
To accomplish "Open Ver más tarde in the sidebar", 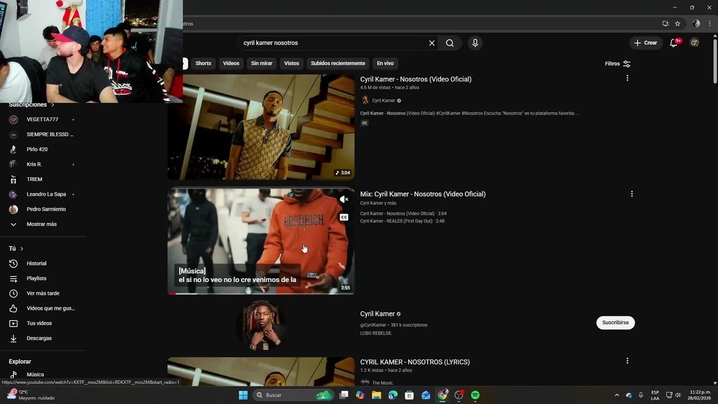I will (x=43, y=293).
